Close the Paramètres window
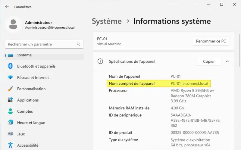The height and width of the screenshot is (150, 241). [x=234, y=4]
